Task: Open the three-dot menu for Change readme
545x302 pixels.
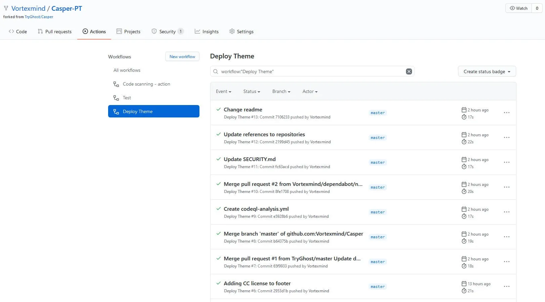Action: pyautogui.click(x=507, y=113)
